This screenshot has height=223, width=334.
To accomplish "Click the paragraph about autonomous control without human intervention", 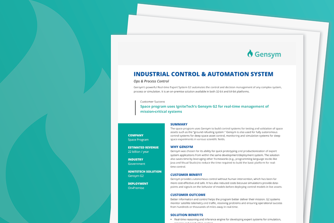I will tap(226, 183).
